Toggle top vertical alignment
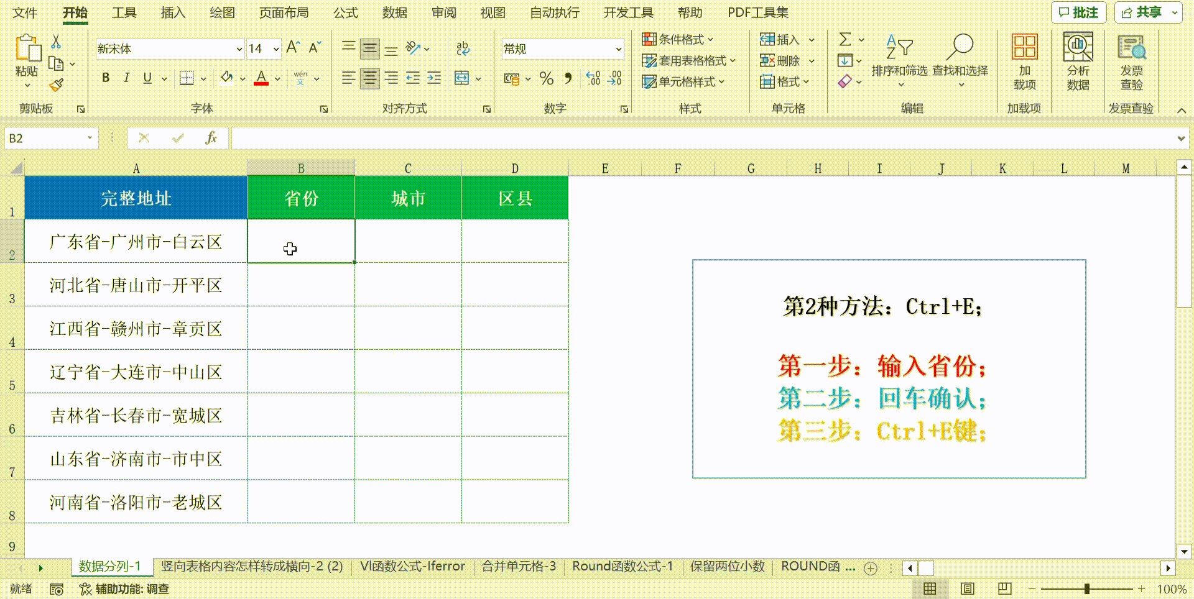1194x599 pixels. (349, 48)
